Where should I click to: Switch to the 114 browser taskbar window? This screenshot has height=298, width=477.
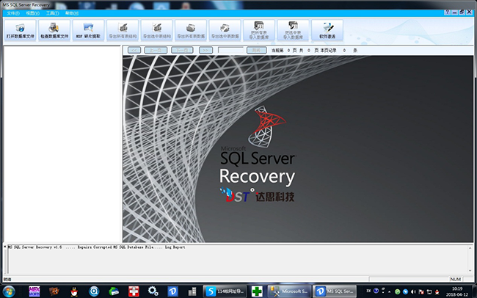pyautogui.click(x=226, y=291)
